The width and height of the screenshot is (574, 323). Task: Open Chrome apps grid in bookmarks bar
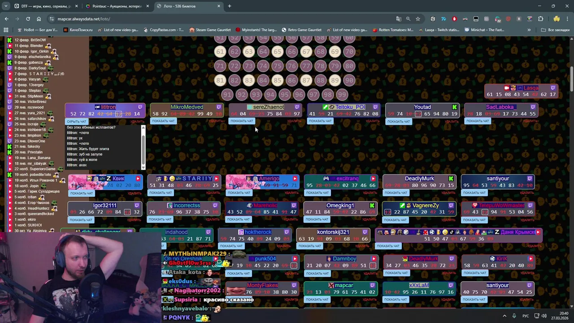[6, 30]
